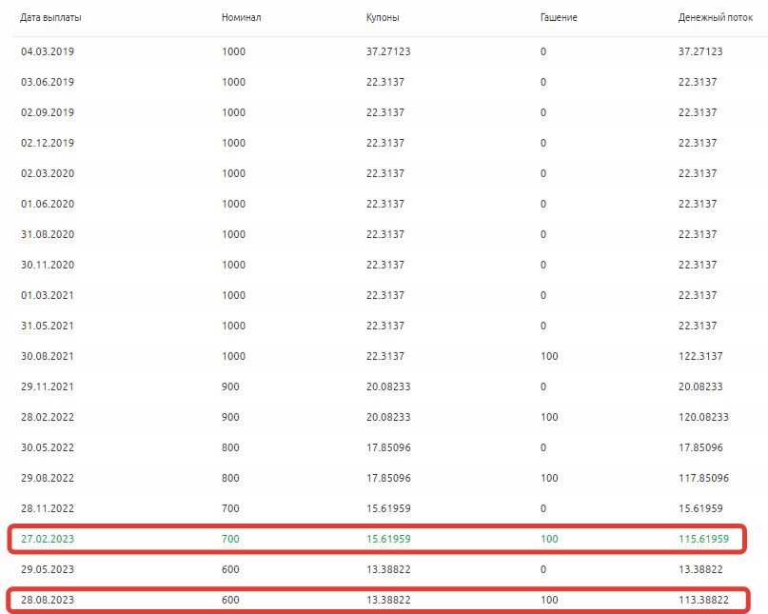
Task: Click the "Гашение" column header
Action: pos(558,18)
